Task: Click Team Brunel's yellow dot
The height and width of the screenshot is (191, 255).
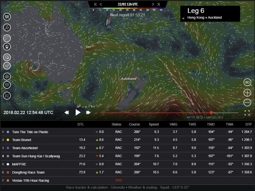Action: pos(8,140)
